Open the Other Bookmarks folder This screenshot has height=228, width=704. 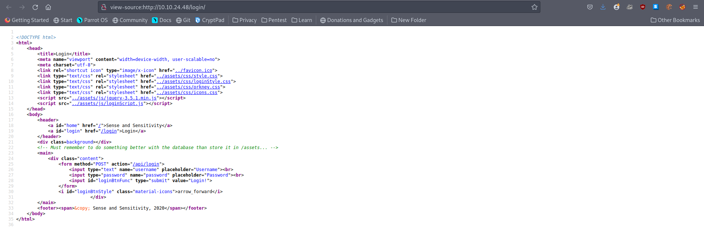point(675,20)
